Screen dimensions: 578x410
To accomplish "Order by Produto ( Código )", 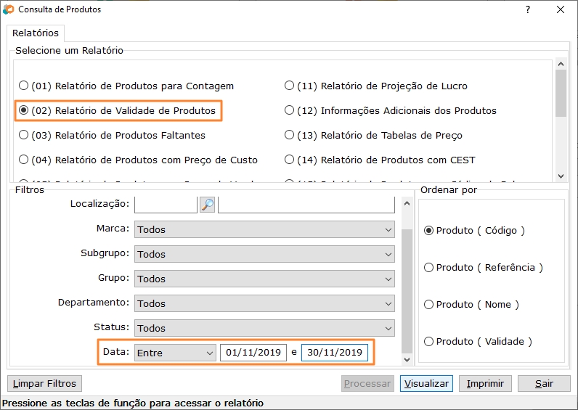I will point(474,231).
